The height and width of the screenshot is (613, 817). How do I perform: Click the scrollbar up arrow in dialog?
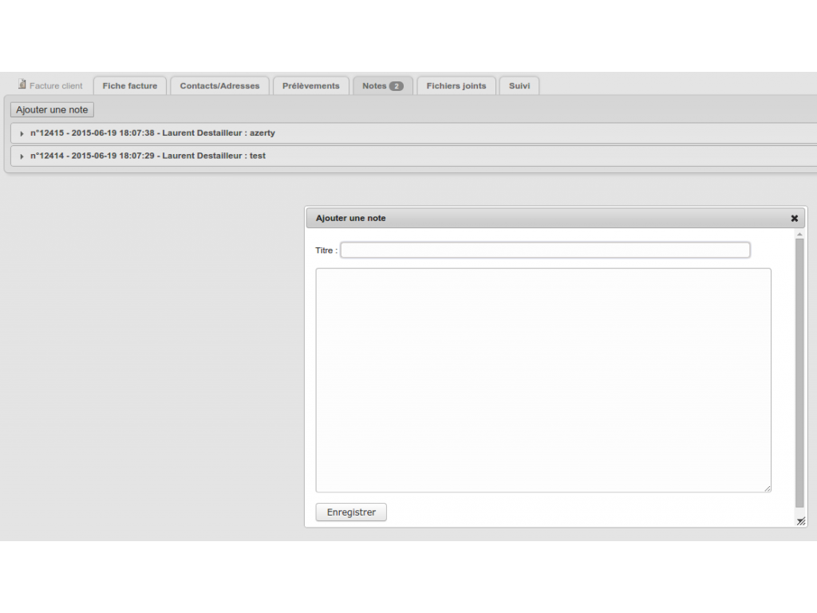[799, 235]
